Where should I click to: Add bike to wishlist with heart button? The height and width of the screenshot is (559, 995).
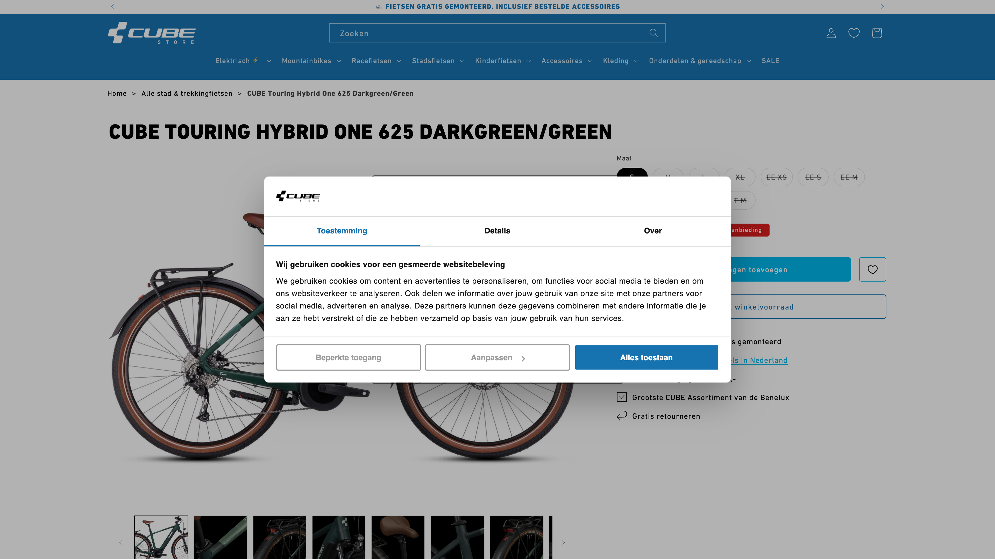[872, 269]
